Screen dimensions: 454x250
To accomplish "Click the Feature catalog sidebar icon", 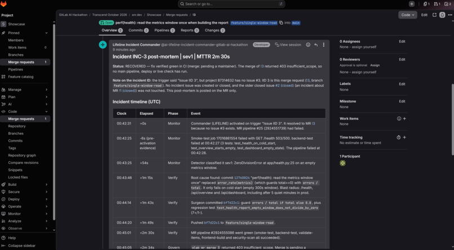I will 3,77.
